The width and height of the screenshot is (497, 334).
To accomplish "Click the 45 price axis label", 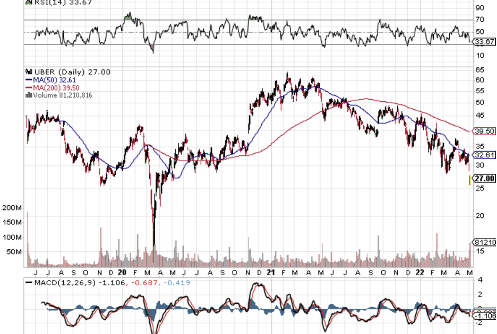I will pyautogui.click(x=480, y=116).
